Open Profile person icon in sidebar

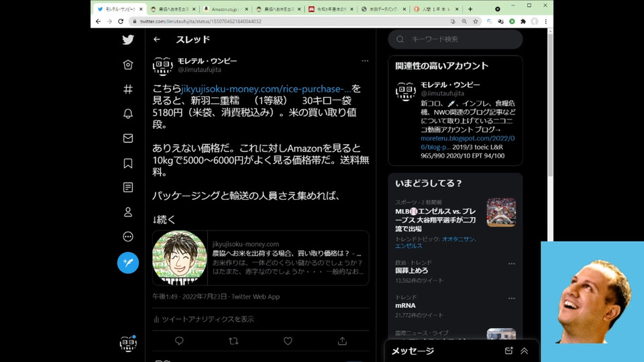128,213
